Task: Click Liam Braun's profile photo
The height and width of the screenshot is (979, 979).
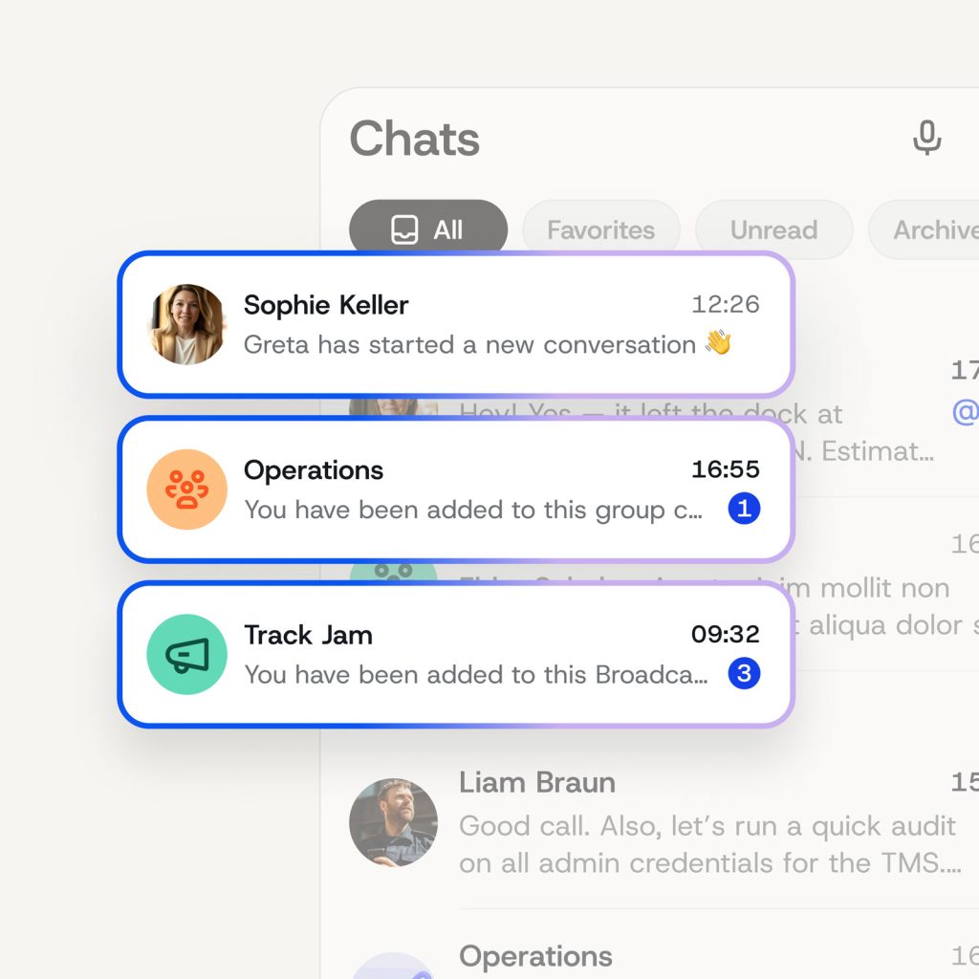Action: [x=394, y=823]
